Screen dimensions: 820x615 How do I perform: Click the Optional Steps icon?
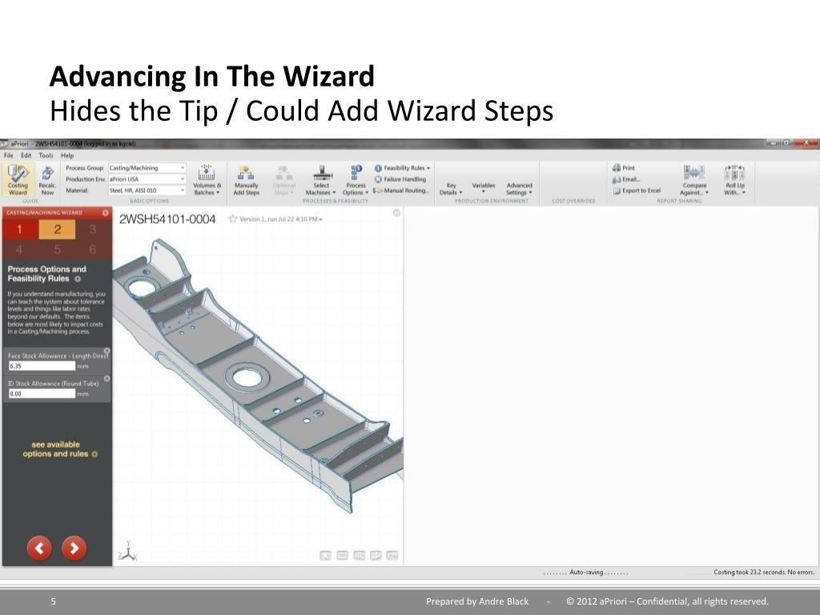point(283,173)
